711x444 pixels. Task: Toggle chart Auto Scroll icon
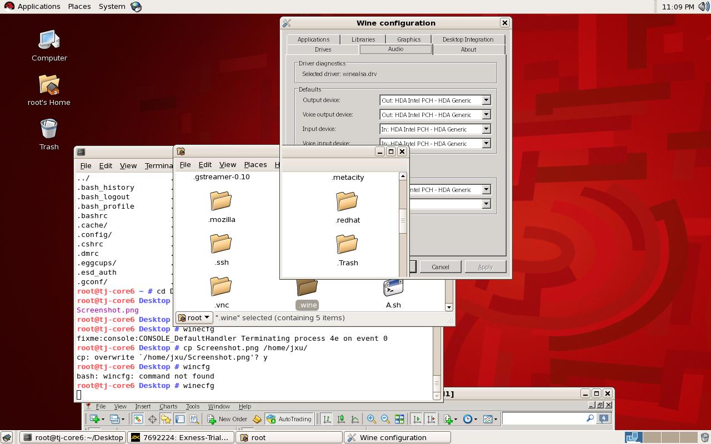coord(417,419)
